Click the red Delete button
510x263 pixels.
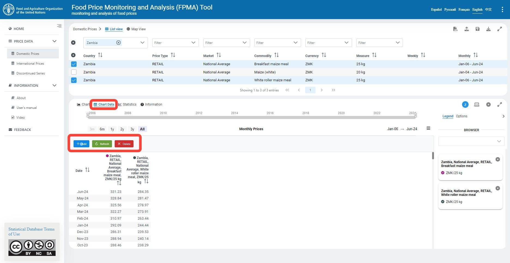tap(124, 144)
